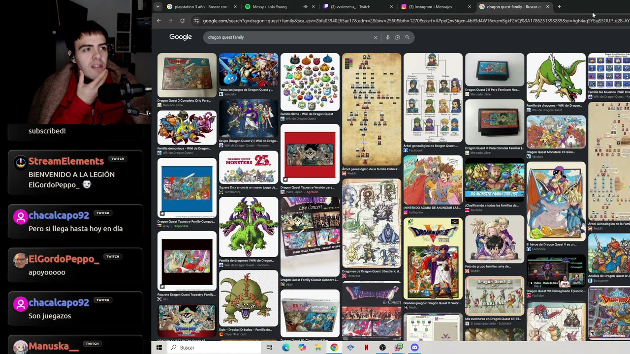This screenshot has width=630, height=354.
Task: Open File Explorer from taskbar
Action: pyautogui.click(x=318, y=348)
